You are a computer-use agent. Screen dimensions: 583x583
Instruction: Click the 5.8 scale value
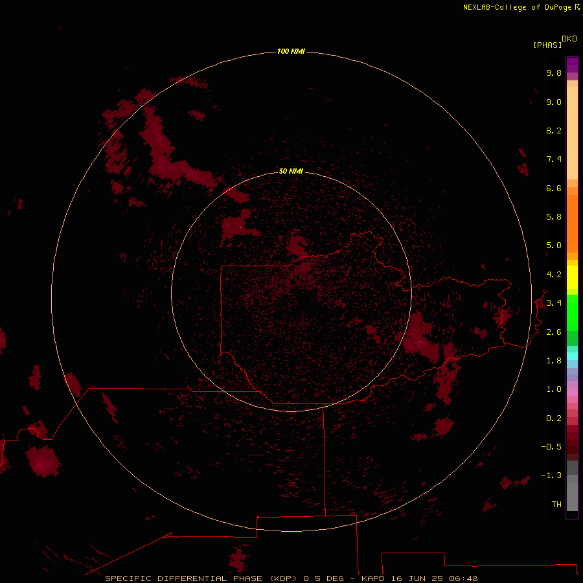[x=554, y=217]
